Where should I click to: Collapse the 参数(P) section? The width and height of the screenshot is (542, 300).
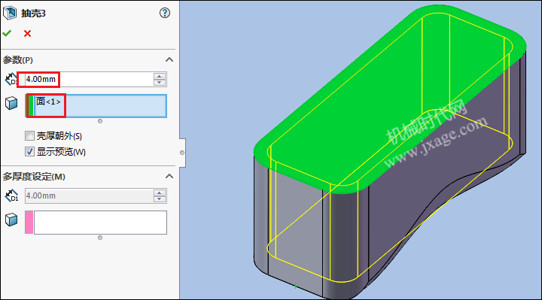tap(169, 59)
